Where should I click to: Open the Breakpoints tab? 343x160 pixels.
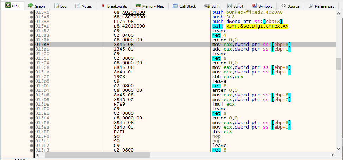coord(114,6)
